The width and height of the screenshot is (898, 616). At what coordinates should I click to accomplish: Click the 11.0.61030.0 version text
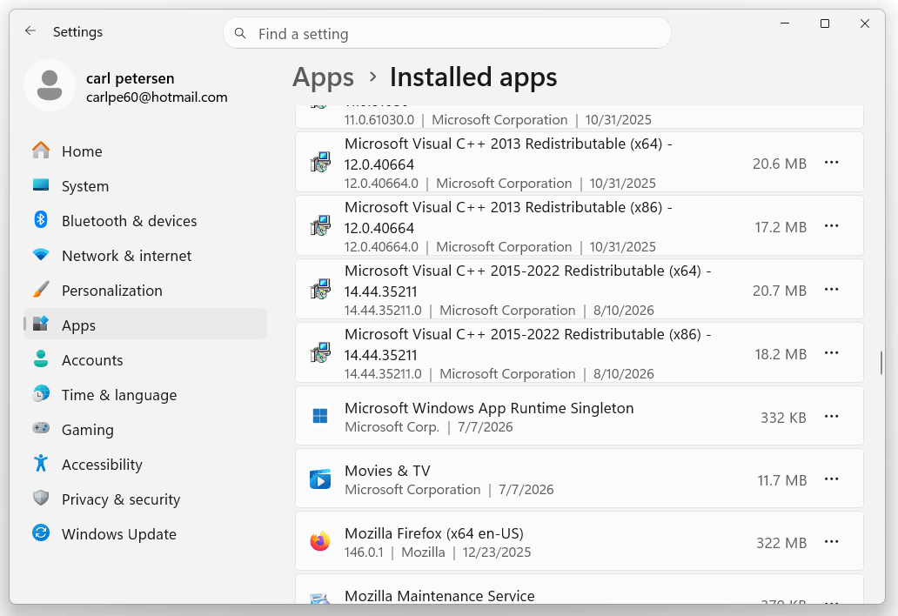click(x=379, y=120)
